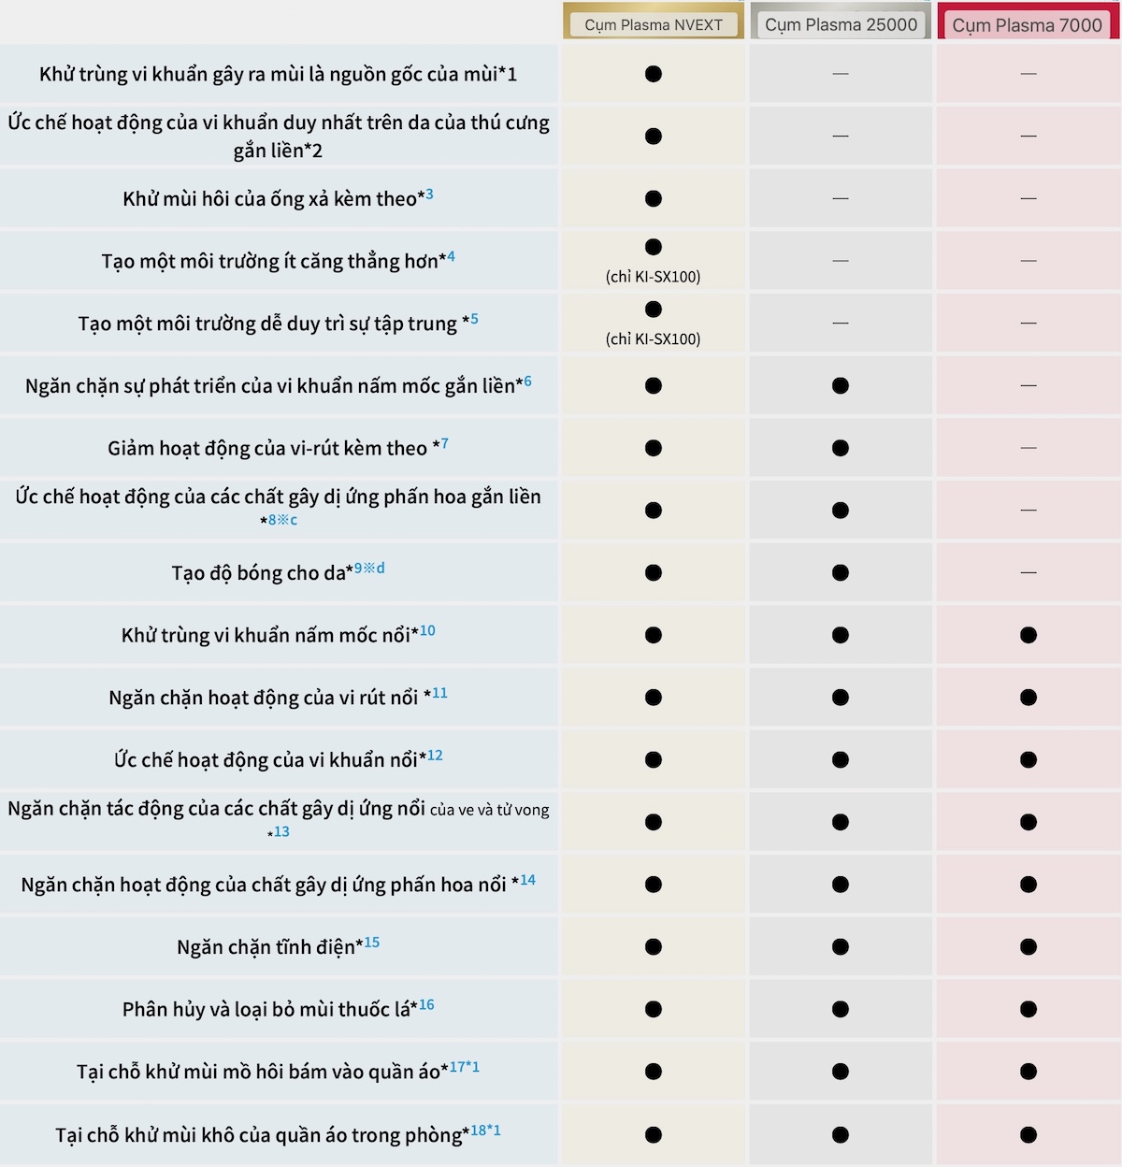The height and width of the screenshot is (1167, 1122).
Task: Click Plasma 25000 dash in 'dễ duy trì sự tập trung' row
Action: pyautogui.click(x=841, y=323)
